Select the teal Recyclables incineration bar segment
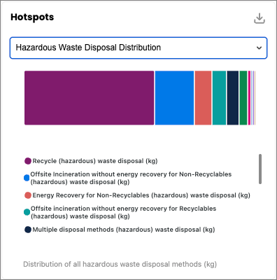The image size is (277, 280). click(x=219, y=98)
